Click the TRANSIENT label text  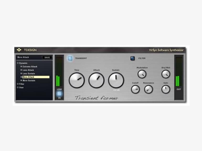click(81, 58)
